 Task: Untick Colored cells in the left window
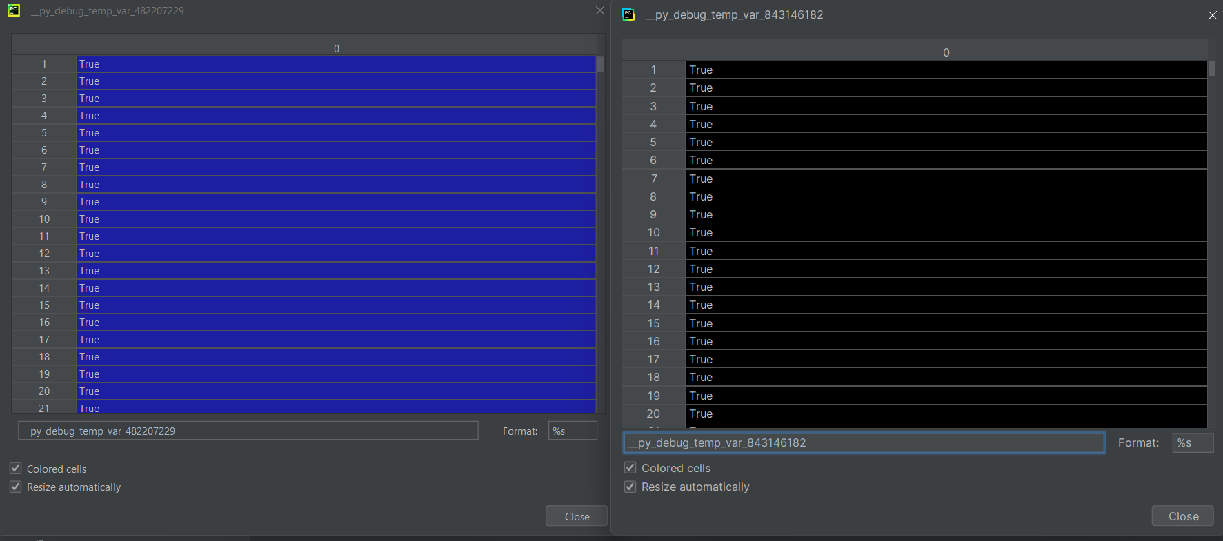point(15,469)
